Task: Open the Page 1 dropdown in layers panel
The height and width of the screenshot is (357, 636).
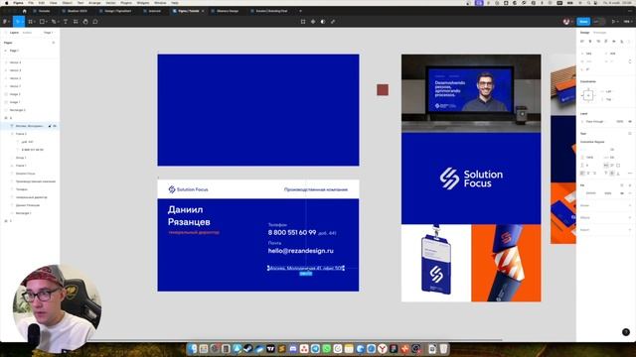Action: pyautogui.click(x=49, y=33)
